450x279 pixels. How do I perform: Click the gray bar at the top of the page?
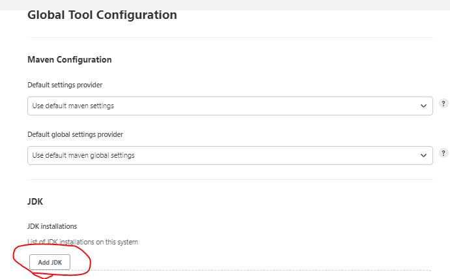[225, 5]
